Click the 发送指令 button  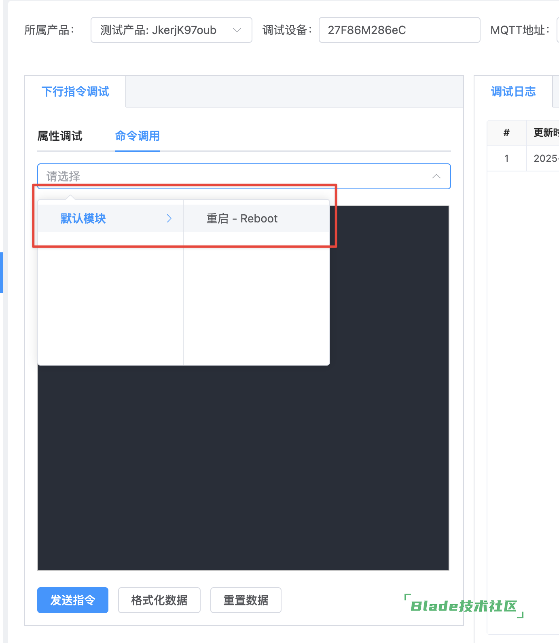(x=73, y=600)
